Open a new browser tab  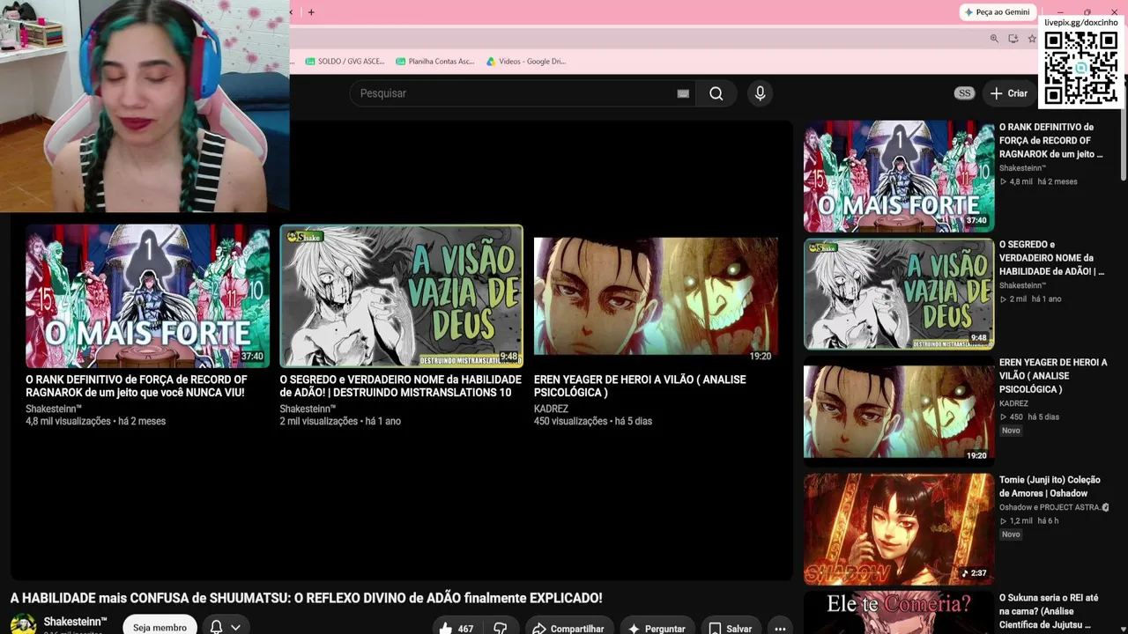(311, 12)
